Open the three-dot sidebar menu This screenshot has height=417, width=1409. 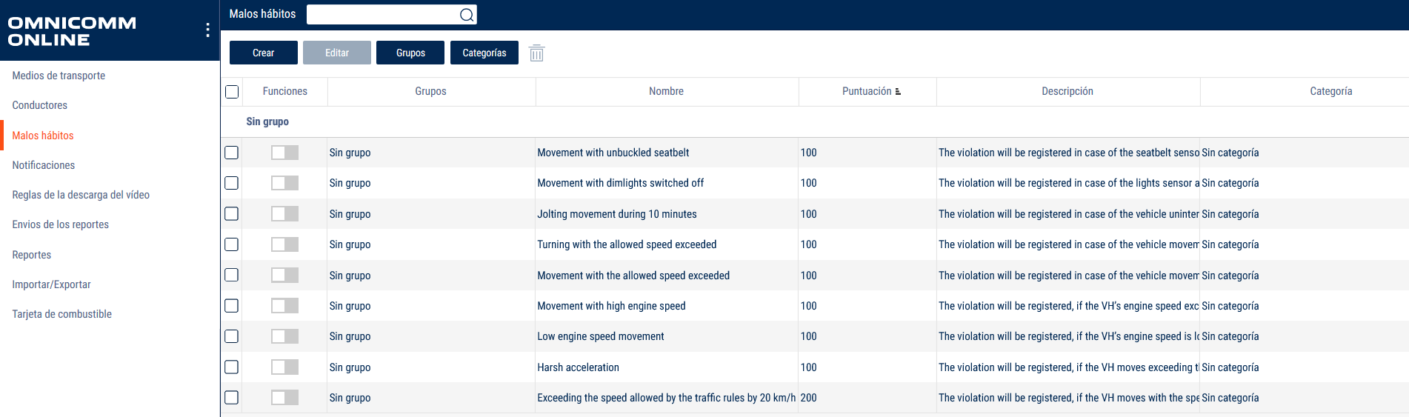tap(207, 30)
